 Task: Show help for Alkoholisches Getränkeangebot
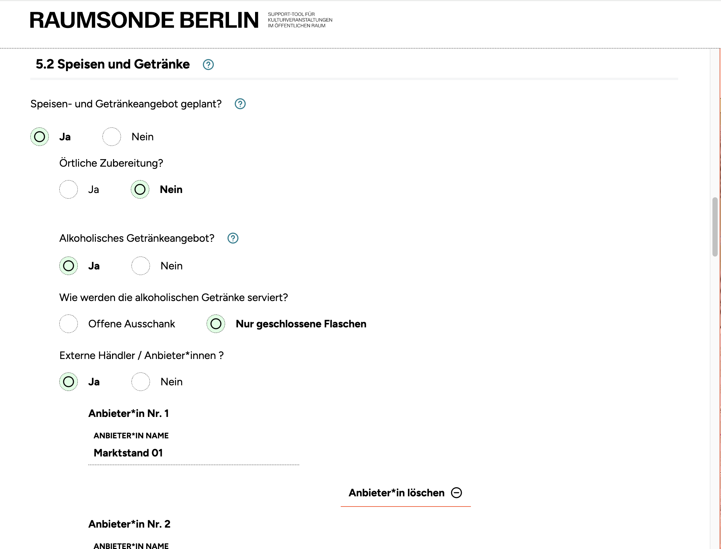click(x=233, y=238)
